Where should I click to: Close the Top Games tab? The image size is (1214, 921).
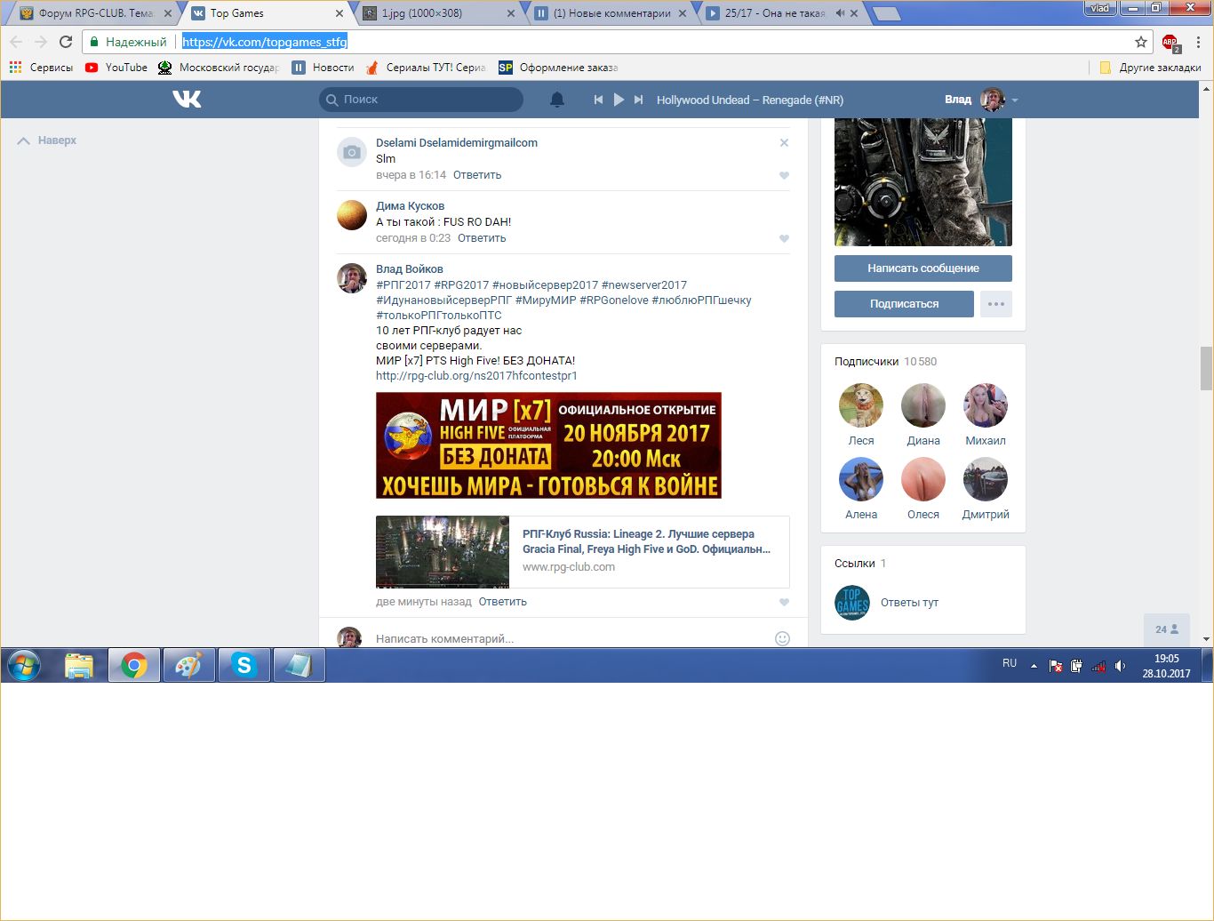(339, 13)
